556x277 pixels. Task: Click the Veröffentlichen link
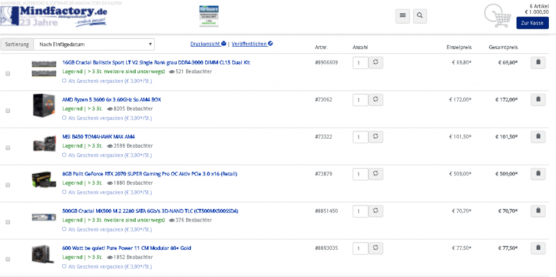click(252, 43)
